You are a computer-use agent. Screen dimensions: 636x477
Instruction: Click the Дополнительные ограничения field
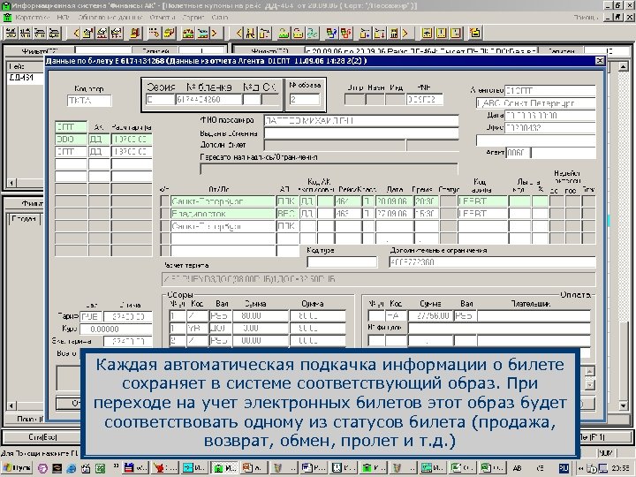[x=492, y=262]
